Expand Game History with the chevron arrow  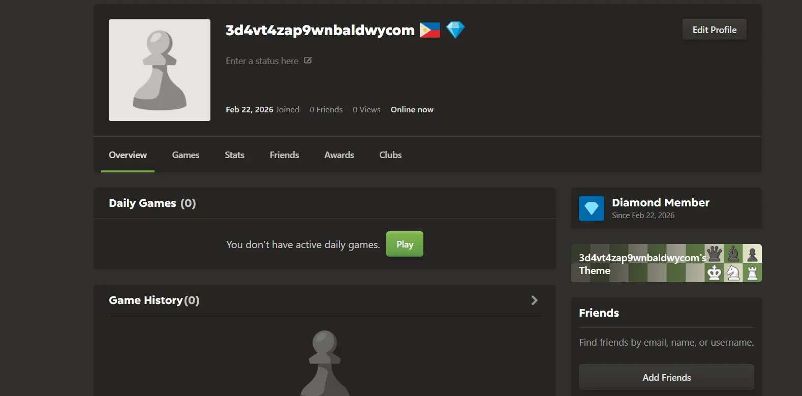coord(534,300)
